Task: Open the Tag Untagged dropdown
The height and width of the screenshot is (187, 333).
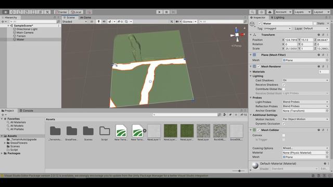Action: [277, 29]
